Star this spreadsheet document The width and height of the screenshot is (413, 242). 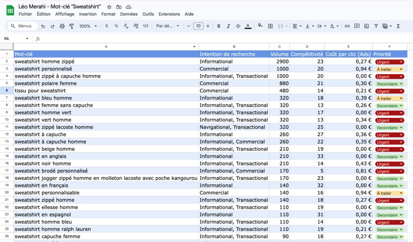pyautogui.click(x=109, y=7)
